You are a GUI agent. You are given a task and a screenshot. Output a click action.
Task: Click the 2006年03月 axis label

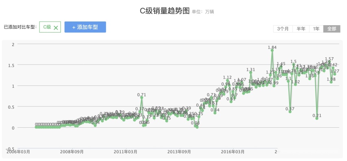(x=19, y=152)
